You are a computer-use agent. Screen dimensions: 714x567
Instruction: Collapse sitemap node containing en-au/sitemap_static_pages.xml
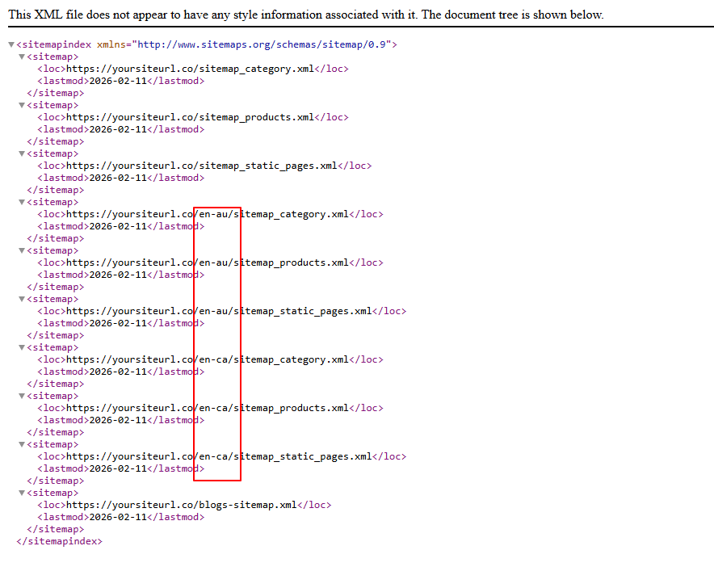click(x=22, y=300)
